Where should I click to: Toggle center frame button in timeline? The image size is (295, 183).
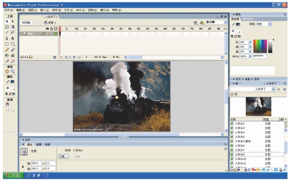(61, 57)
